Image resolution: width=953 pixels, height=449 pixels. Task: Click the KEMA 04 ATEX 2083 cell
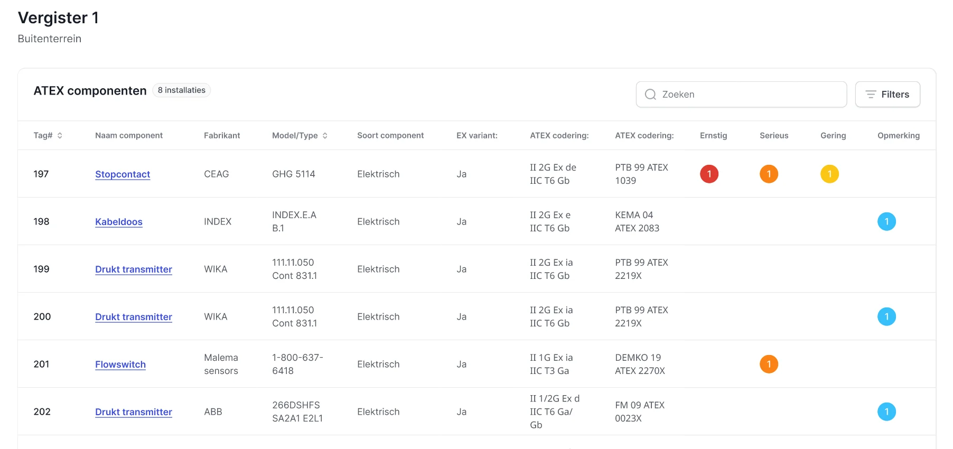point(637,221)
